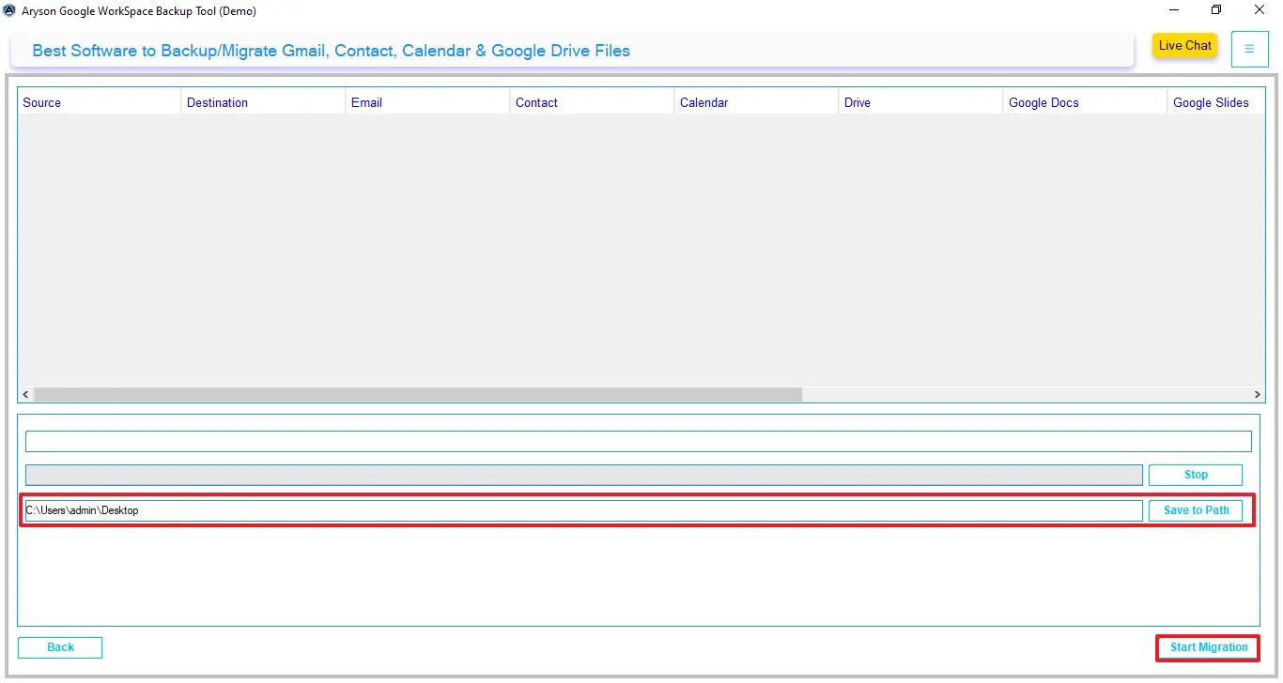
Task: Click the left arrow of the horizontal scrollbar
Action: (x=24, y=394)
